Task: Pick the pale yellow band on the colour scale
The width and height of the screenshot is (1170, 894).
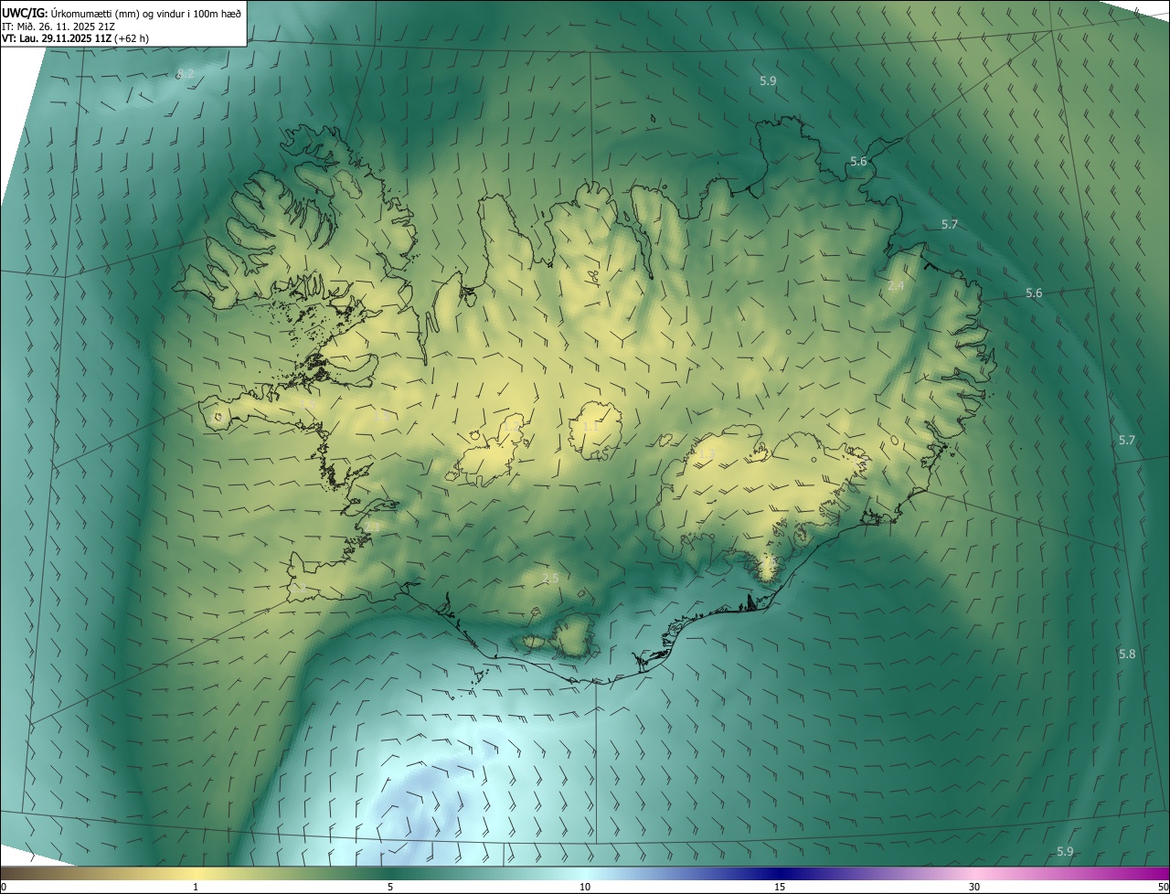Action: tap(196, 874)
